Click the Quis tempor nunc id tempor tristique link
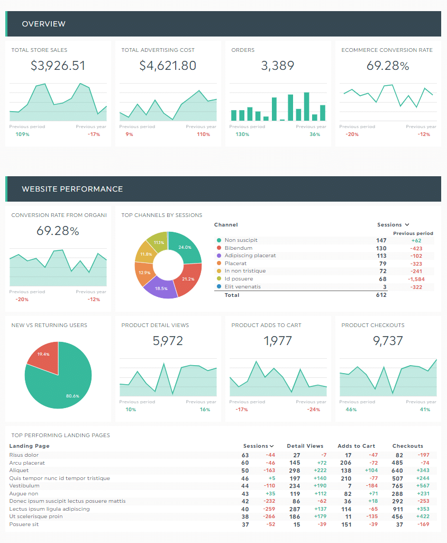447x543 pixels. pos(59,477)
